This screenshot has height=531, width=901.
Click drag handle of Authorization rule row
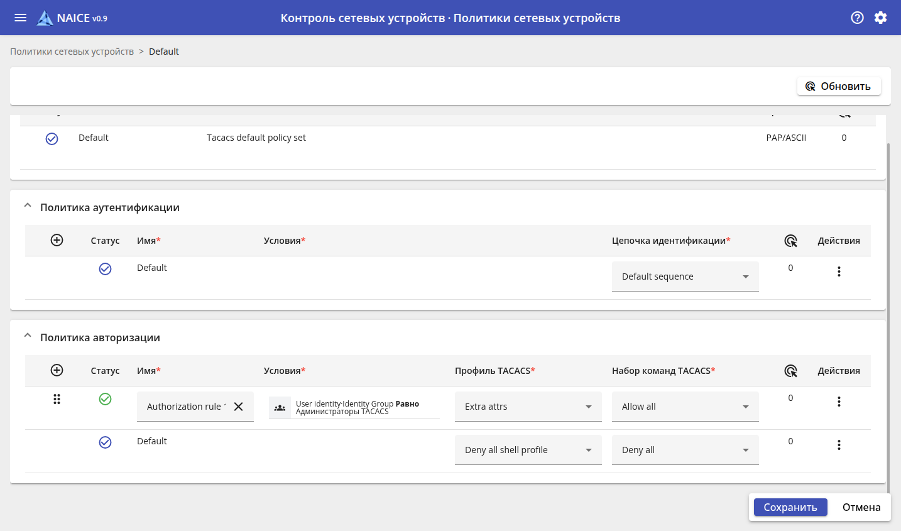[x=57, y=399]
